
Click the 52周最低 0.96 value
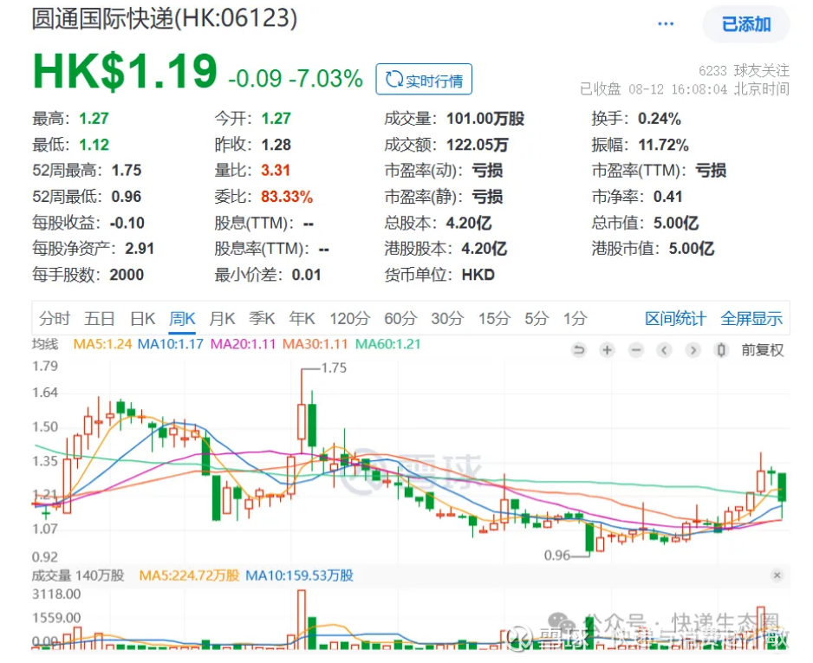pos(127,197)
